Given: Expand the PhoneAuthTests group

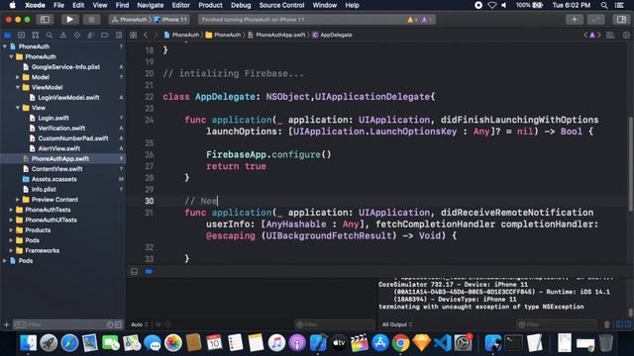Looking at the screenshot, I should coord(11,210).
